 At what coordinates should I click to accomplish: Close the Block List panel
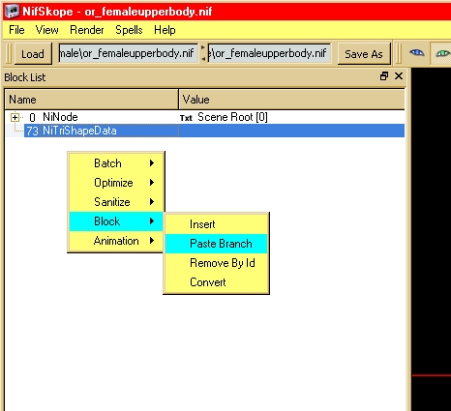click(399, 76)
